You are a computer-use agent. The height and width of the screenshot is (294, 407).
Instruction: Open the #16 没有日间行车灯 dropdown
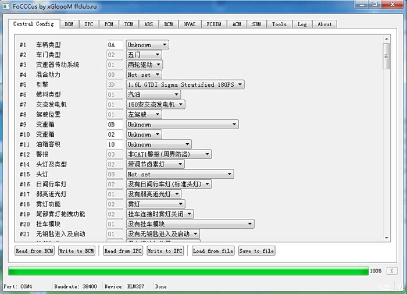coord(169,184)
